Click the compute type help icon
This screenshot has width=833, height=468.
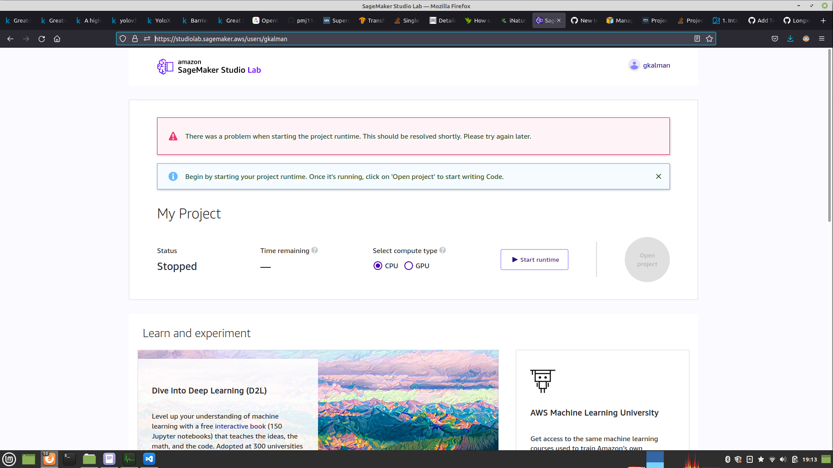click(x=443, y=250)
